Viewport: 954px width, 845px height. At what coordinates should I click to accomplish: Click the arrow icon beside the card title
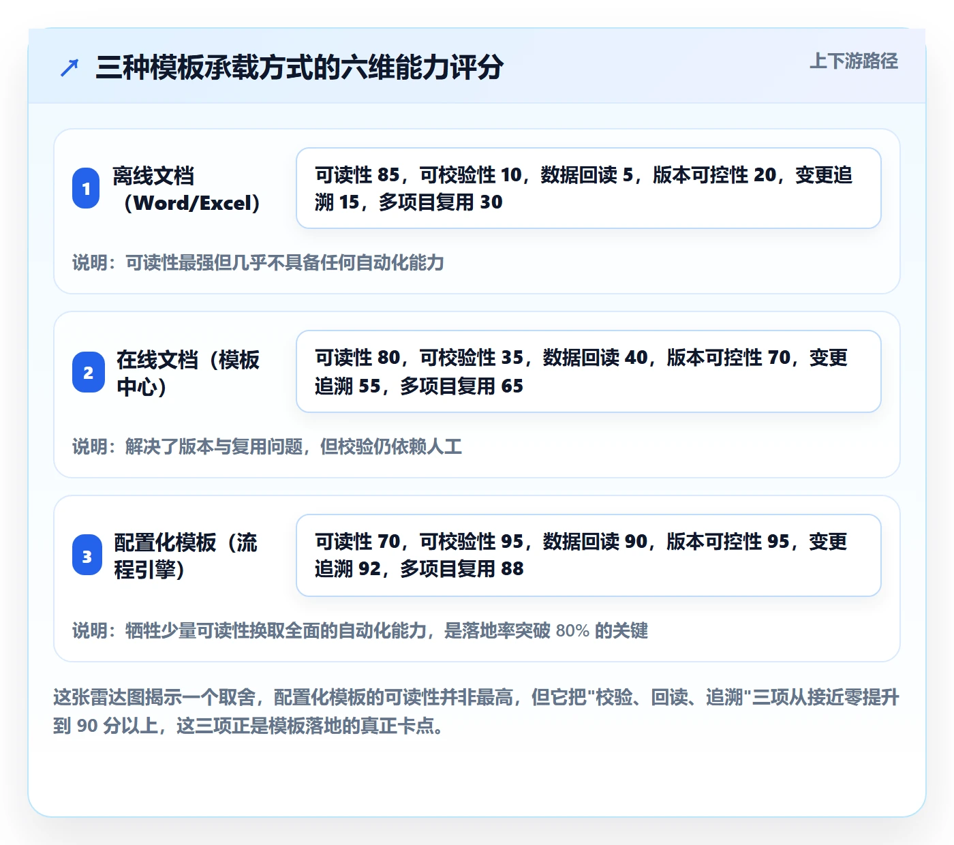(70, 67)
